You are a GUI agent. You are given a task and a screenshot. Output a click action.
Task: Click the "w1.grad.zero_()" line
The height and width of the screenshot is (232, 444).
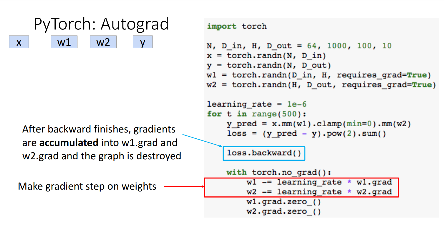click(x=284, y=202)
